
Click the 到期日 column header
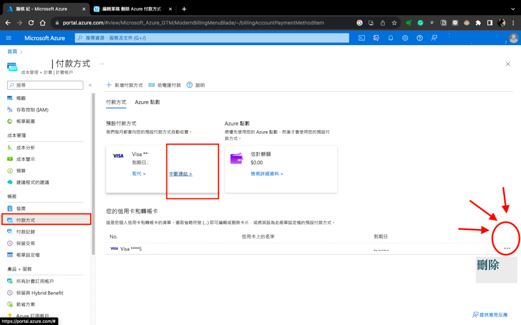pos(381,237)
